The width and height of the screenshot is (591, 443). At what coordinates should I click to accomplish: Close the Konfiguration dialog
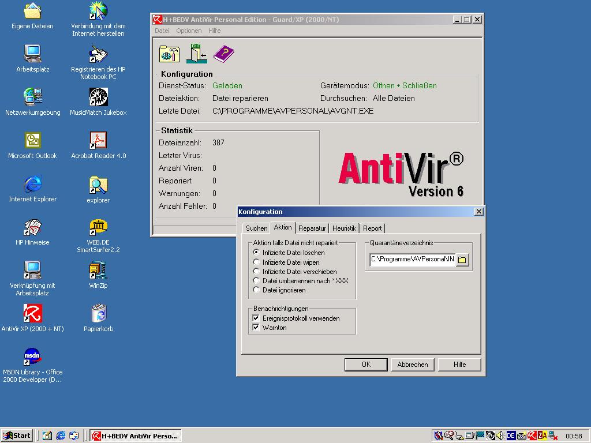(478, 211)
